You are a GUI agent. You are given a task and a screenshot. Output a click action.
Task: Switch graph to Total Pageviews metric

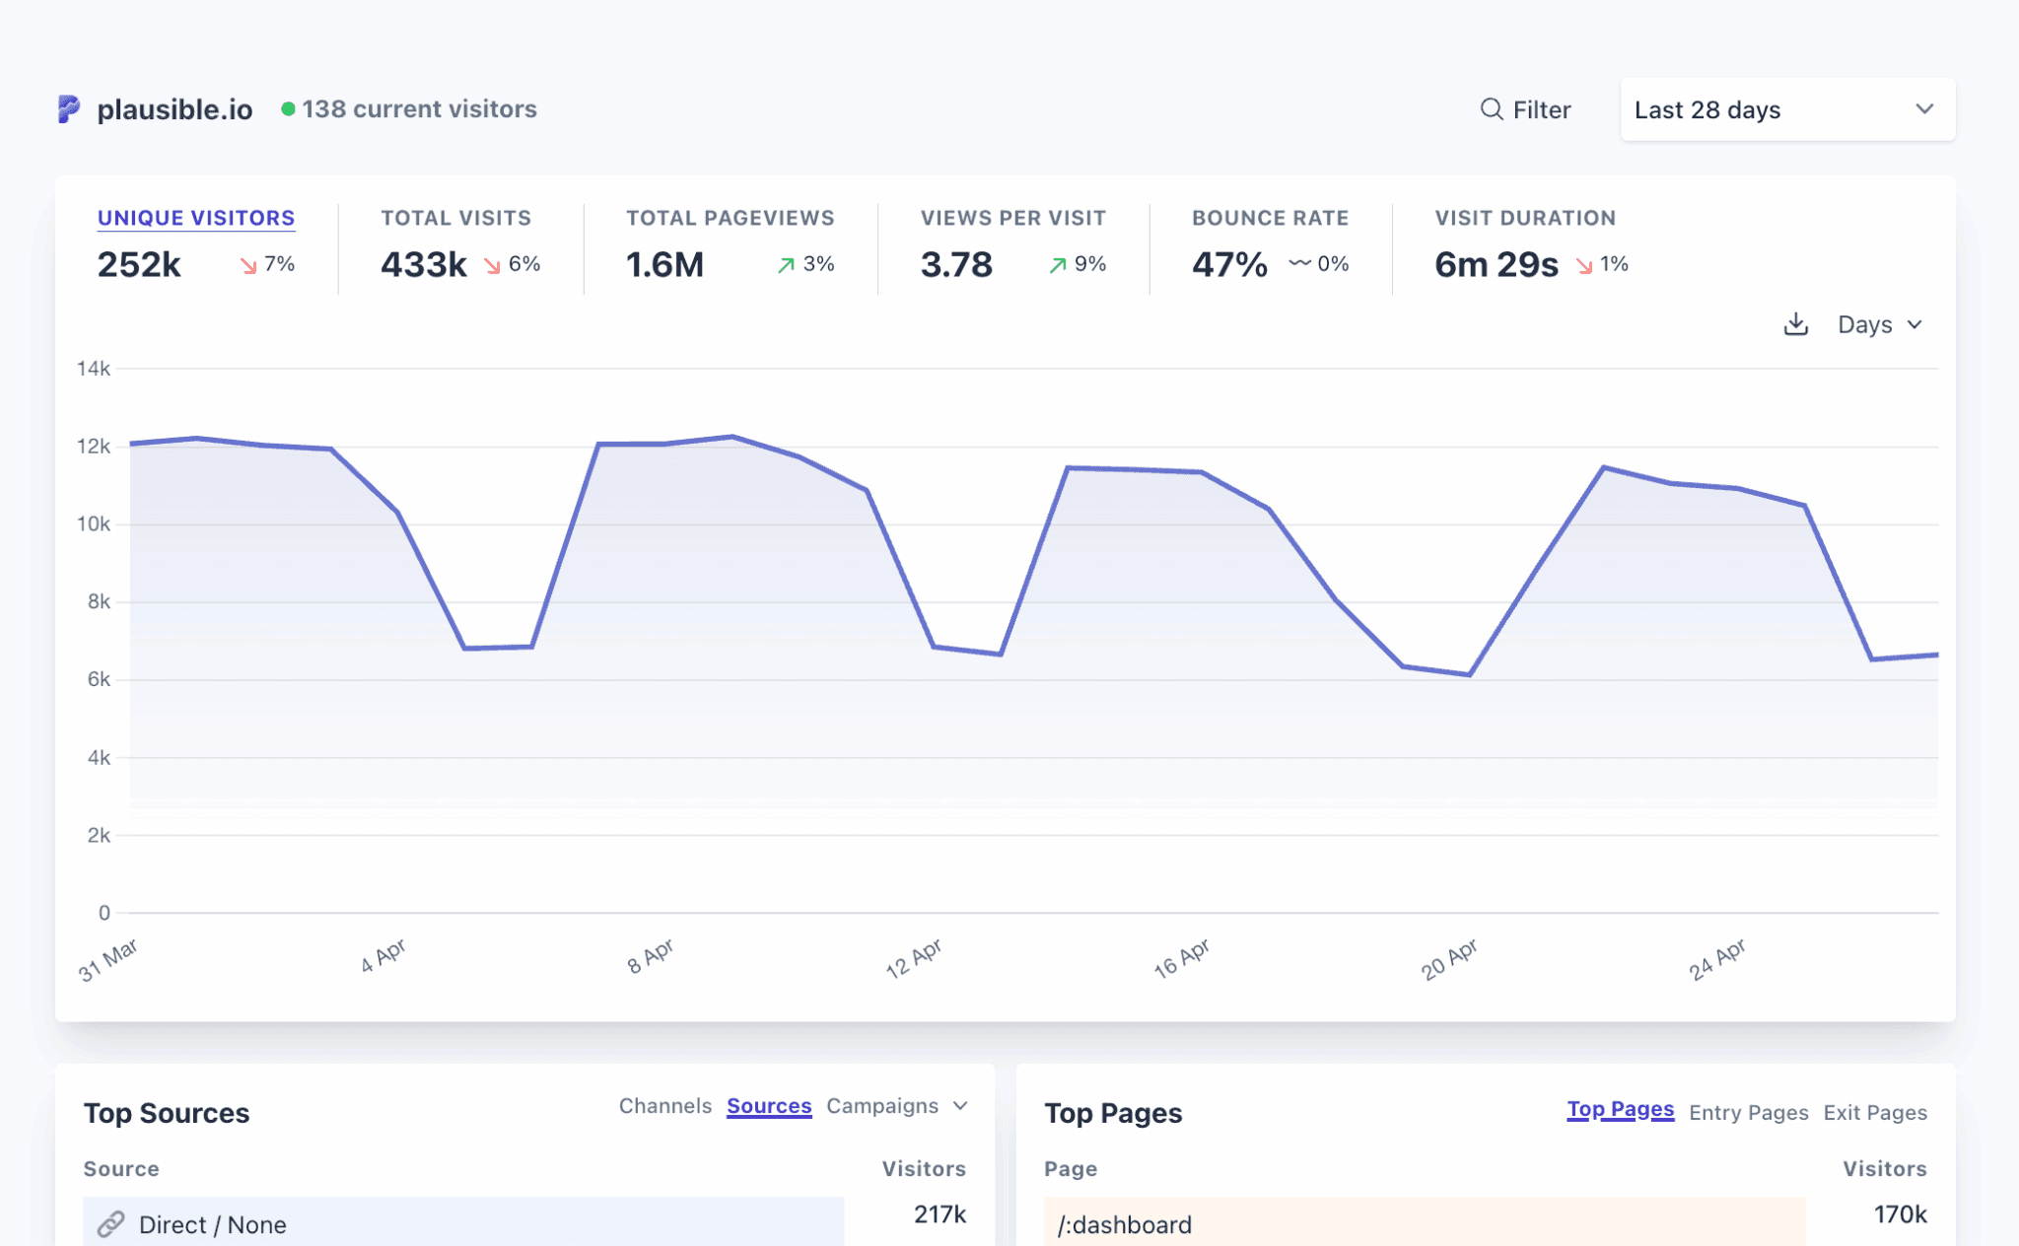[730, 218]
